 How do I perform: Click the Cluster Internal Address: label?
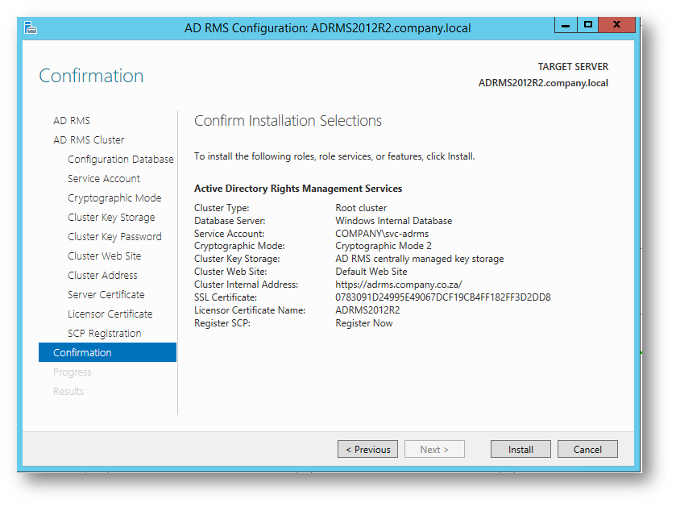point(246,285)
